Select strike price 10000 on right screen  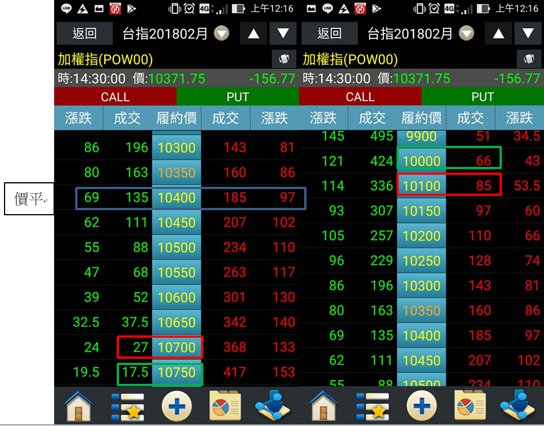point(422,161)
